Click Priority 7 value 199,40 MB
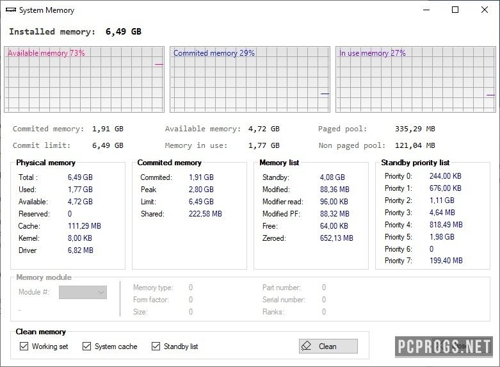Image resolution: width=500 pixels, height=367 pixels. tap(446, 261)
